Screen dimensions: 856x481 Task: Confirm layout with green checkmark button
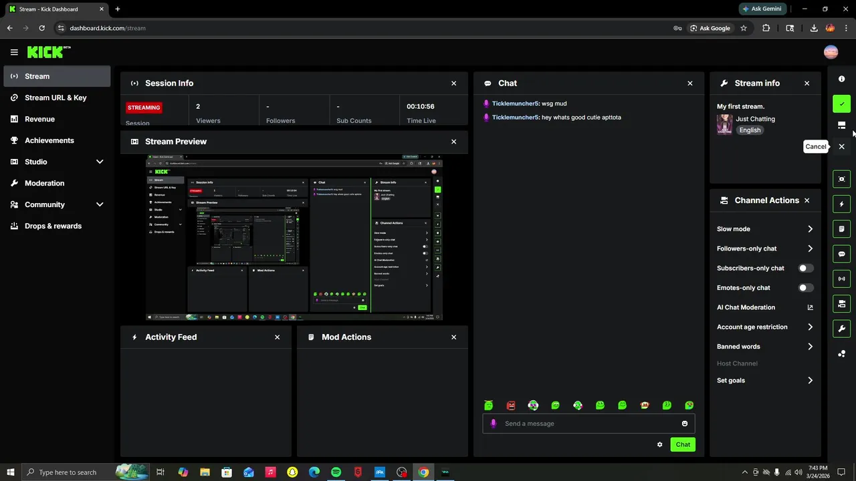tap(841, 104)
